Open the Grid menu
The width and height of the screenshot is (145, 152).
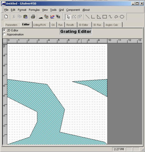pyautogui.click(x=61, y=10)
